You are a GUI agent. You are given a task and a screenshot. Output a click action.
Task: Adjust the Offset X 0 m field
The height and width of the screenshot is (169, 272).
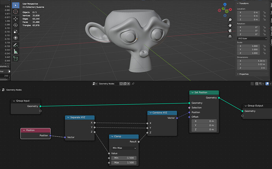(x=204, y=121)
